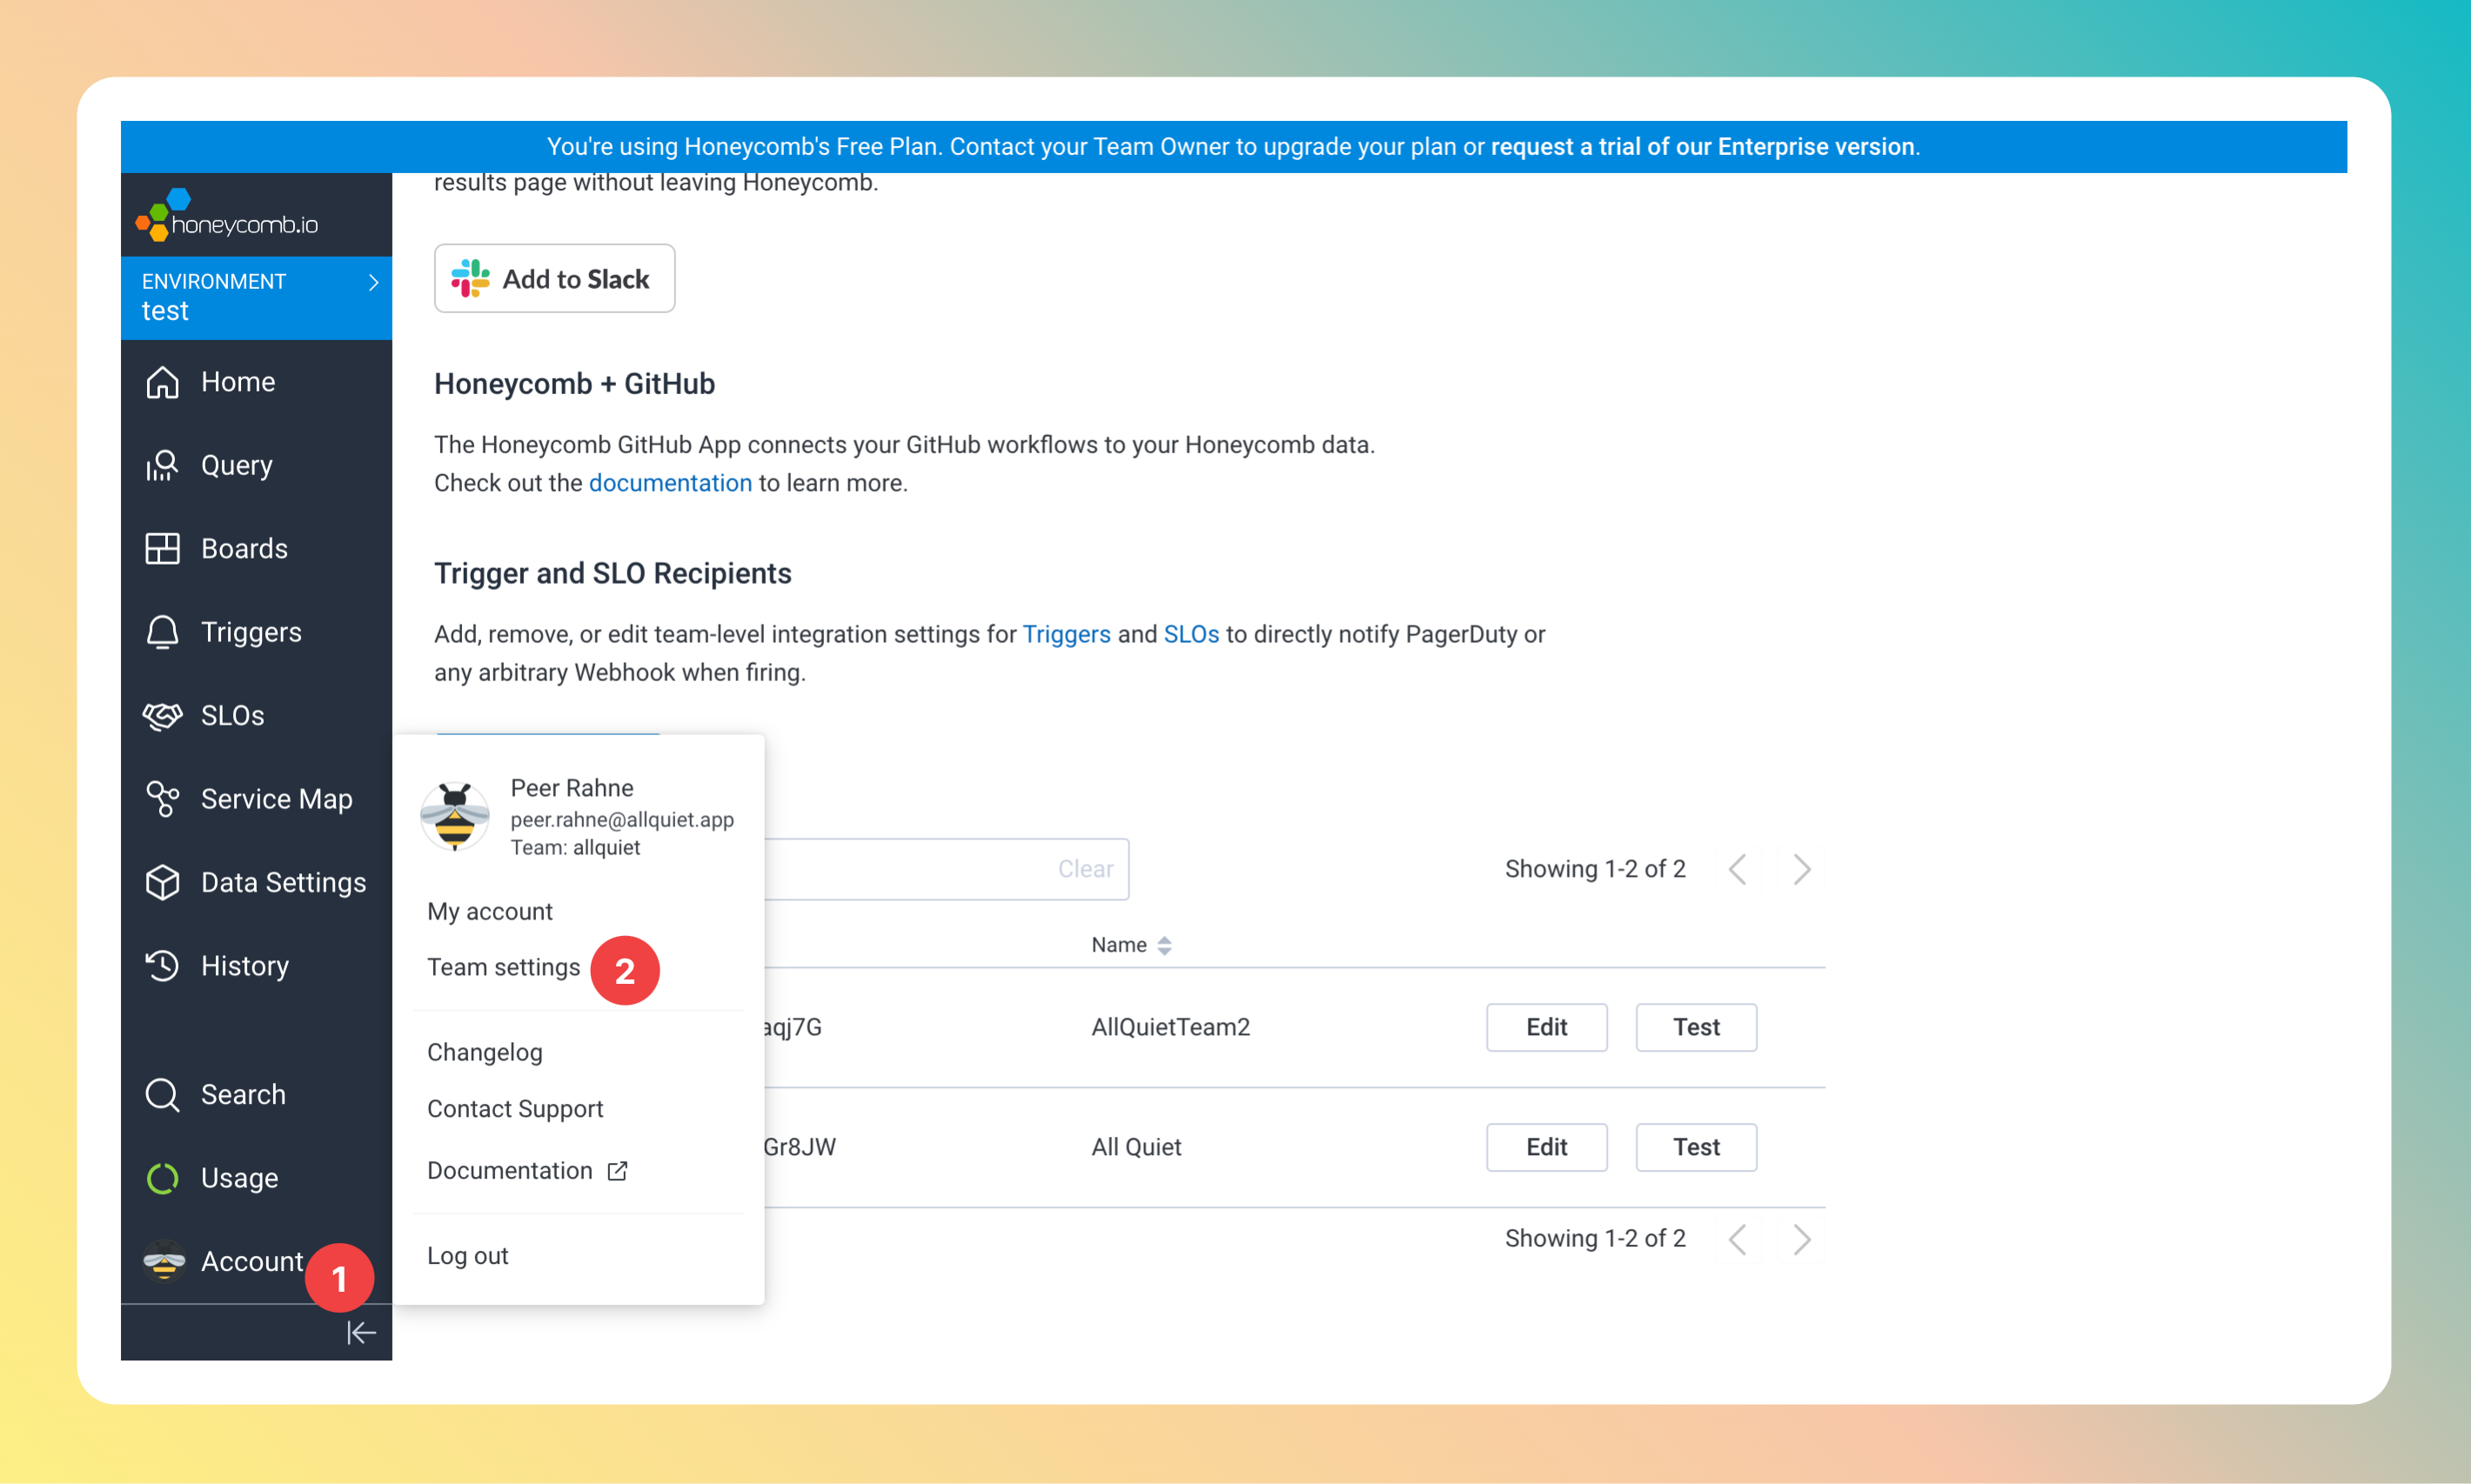
Task: Click Clear in the filter field
Action: pyautogui.click(x=1085, y=869)
